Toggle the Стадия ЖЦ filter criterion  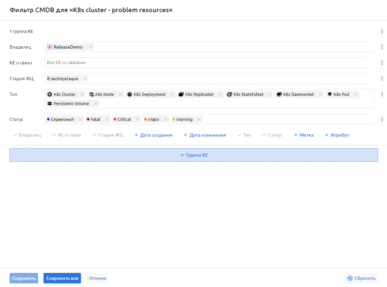point(108,135)
